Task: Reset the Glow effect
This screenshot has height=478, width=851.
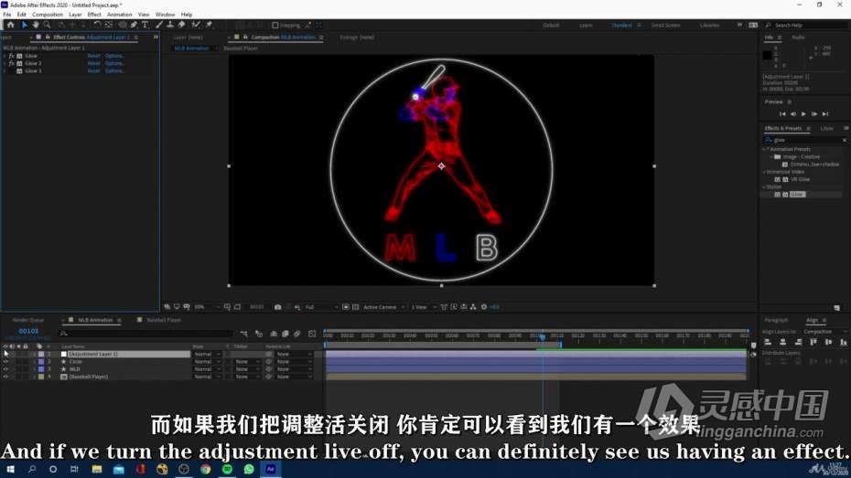Action: (94, 56)
